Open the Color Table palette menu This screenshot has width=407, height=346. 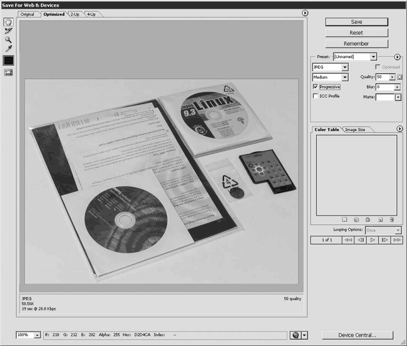tap(399, 129)
